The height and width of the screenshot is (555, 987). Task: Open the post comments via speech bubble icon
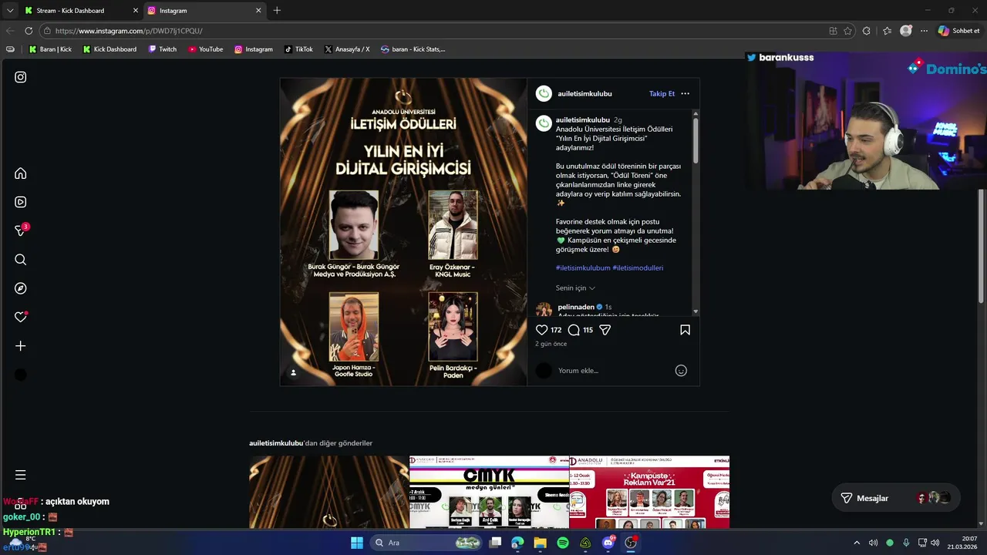point(574,330)
